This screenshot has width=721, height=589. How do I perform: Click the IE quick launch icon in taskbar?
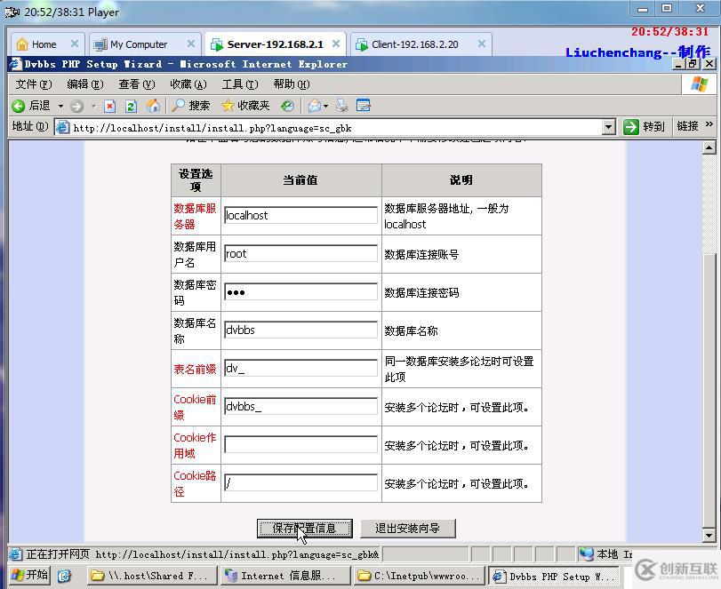point(64,575)
